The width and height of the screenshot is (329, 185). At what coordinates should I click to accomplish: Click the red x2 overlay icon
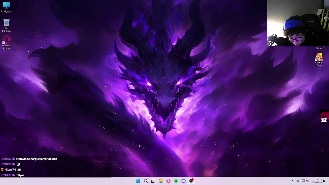click(x=324, y=116)
